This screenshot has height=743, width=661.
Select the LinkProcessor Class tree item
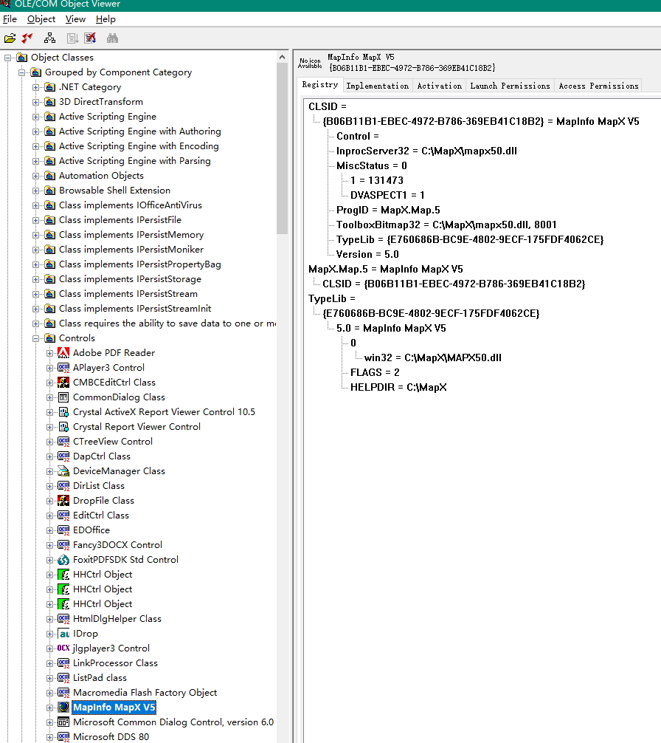(x=115, y=663)
